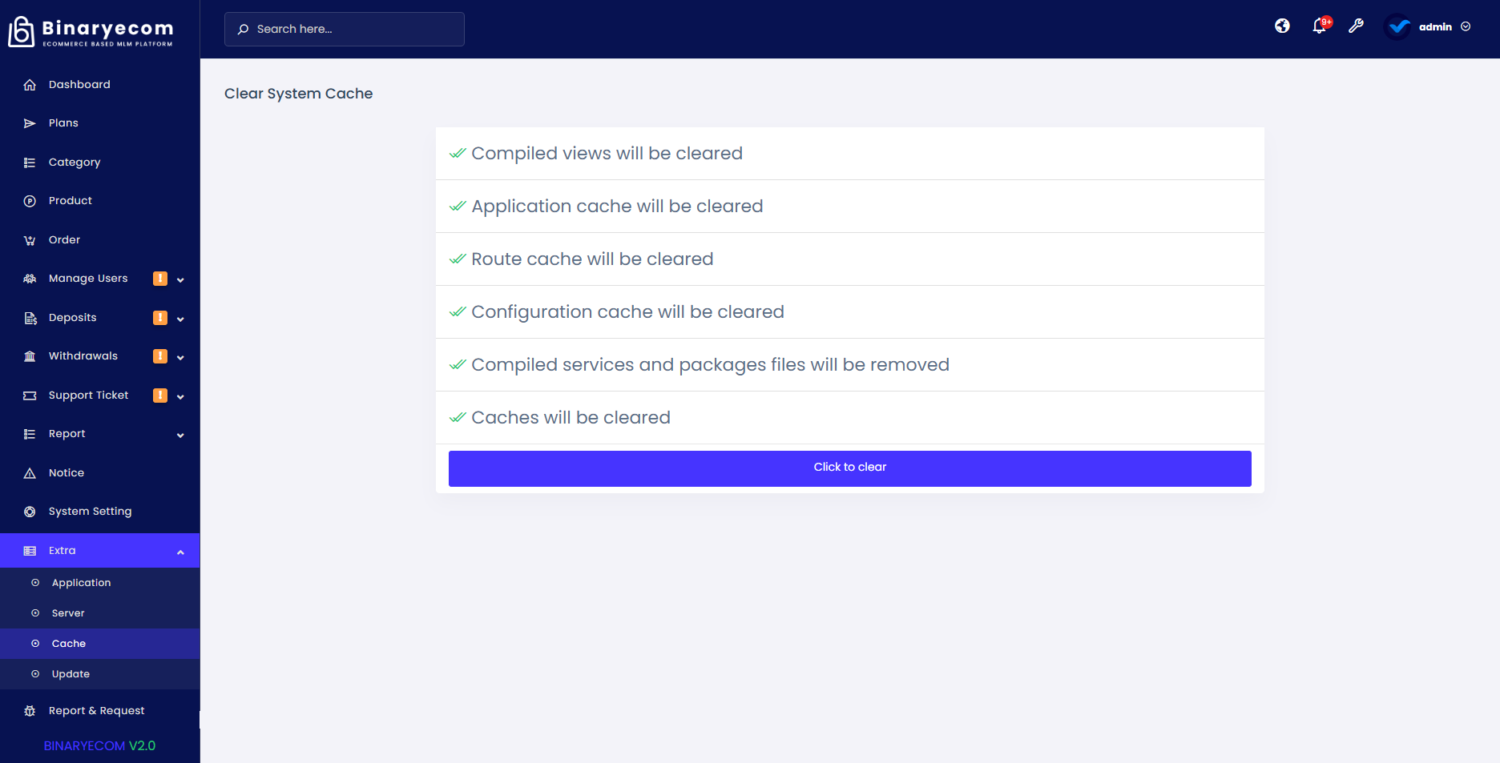Viewport: 1500px width, 763px height.
Task: Click the Binaryecom logo
Action: pyautogui.click(x=91, y=32)
